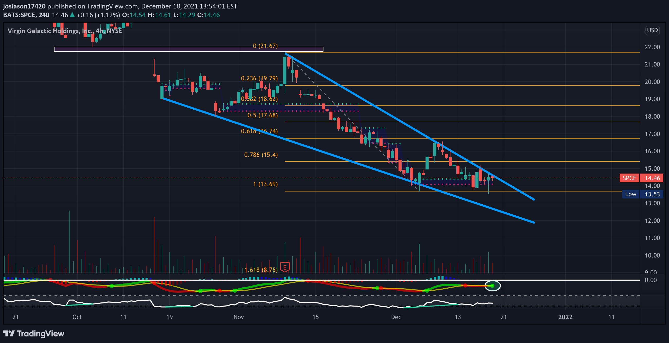Screen dimensions: 669x343
Task: Select the Fibonacci label 1.618 (8.76)
Action: point(261,270)
